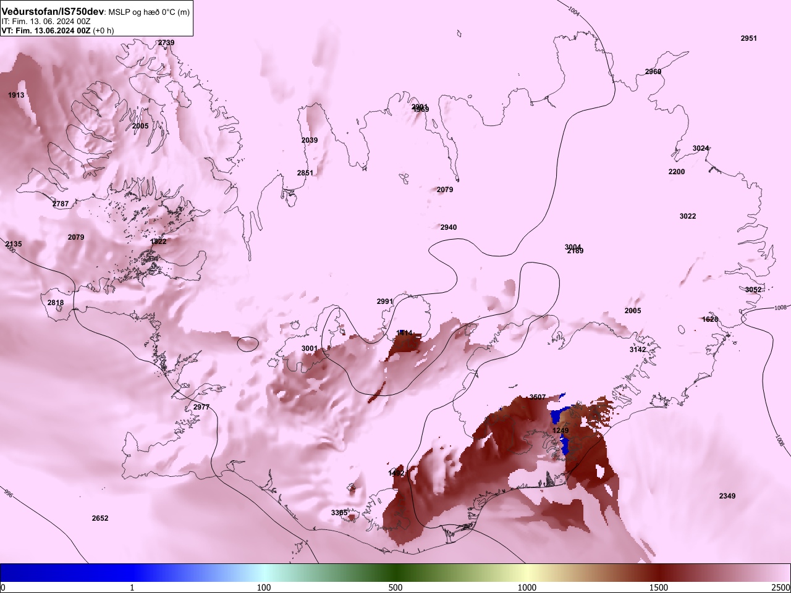Click the 3052 height value

pyautogui.click(x=753, y=290)
